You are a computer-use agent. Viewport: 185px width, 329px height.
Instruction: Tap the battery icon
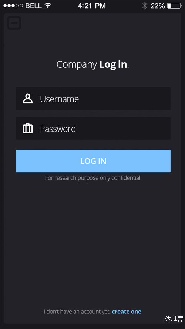pos(175,6)
